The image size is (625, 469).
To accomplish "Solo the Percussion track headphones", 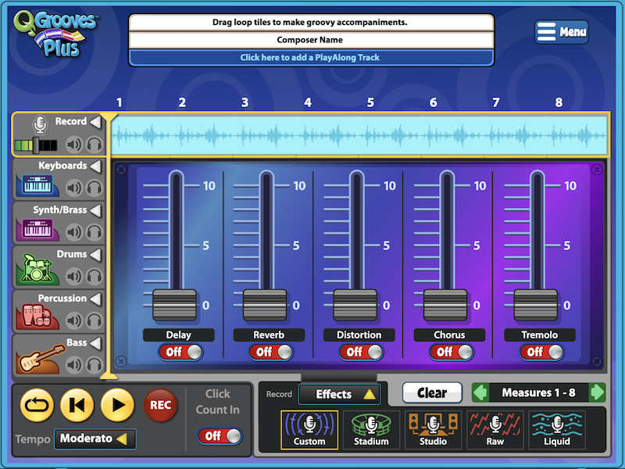I will pyautogui.click(x=95, y=320).
